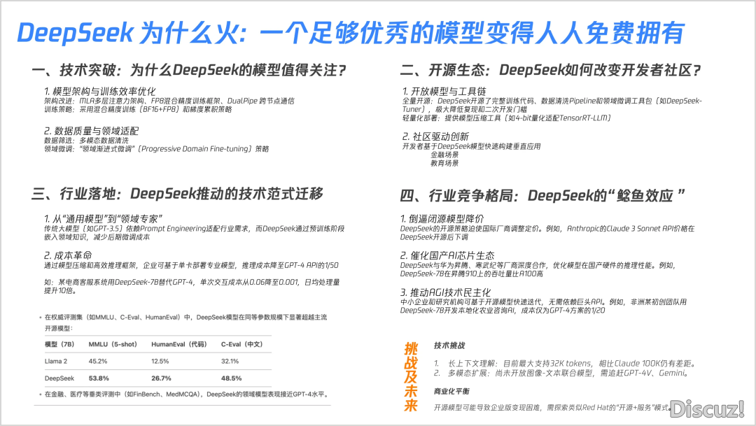Viewport: 756px width, 426px height.
Task: Select '2. 数据质量与领域适配' subheading
Action: pos(91,131)
